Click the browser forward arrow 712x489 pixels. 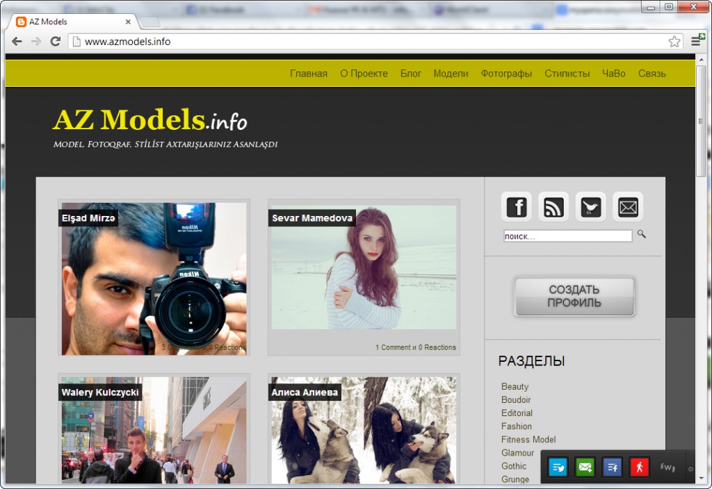36,42
